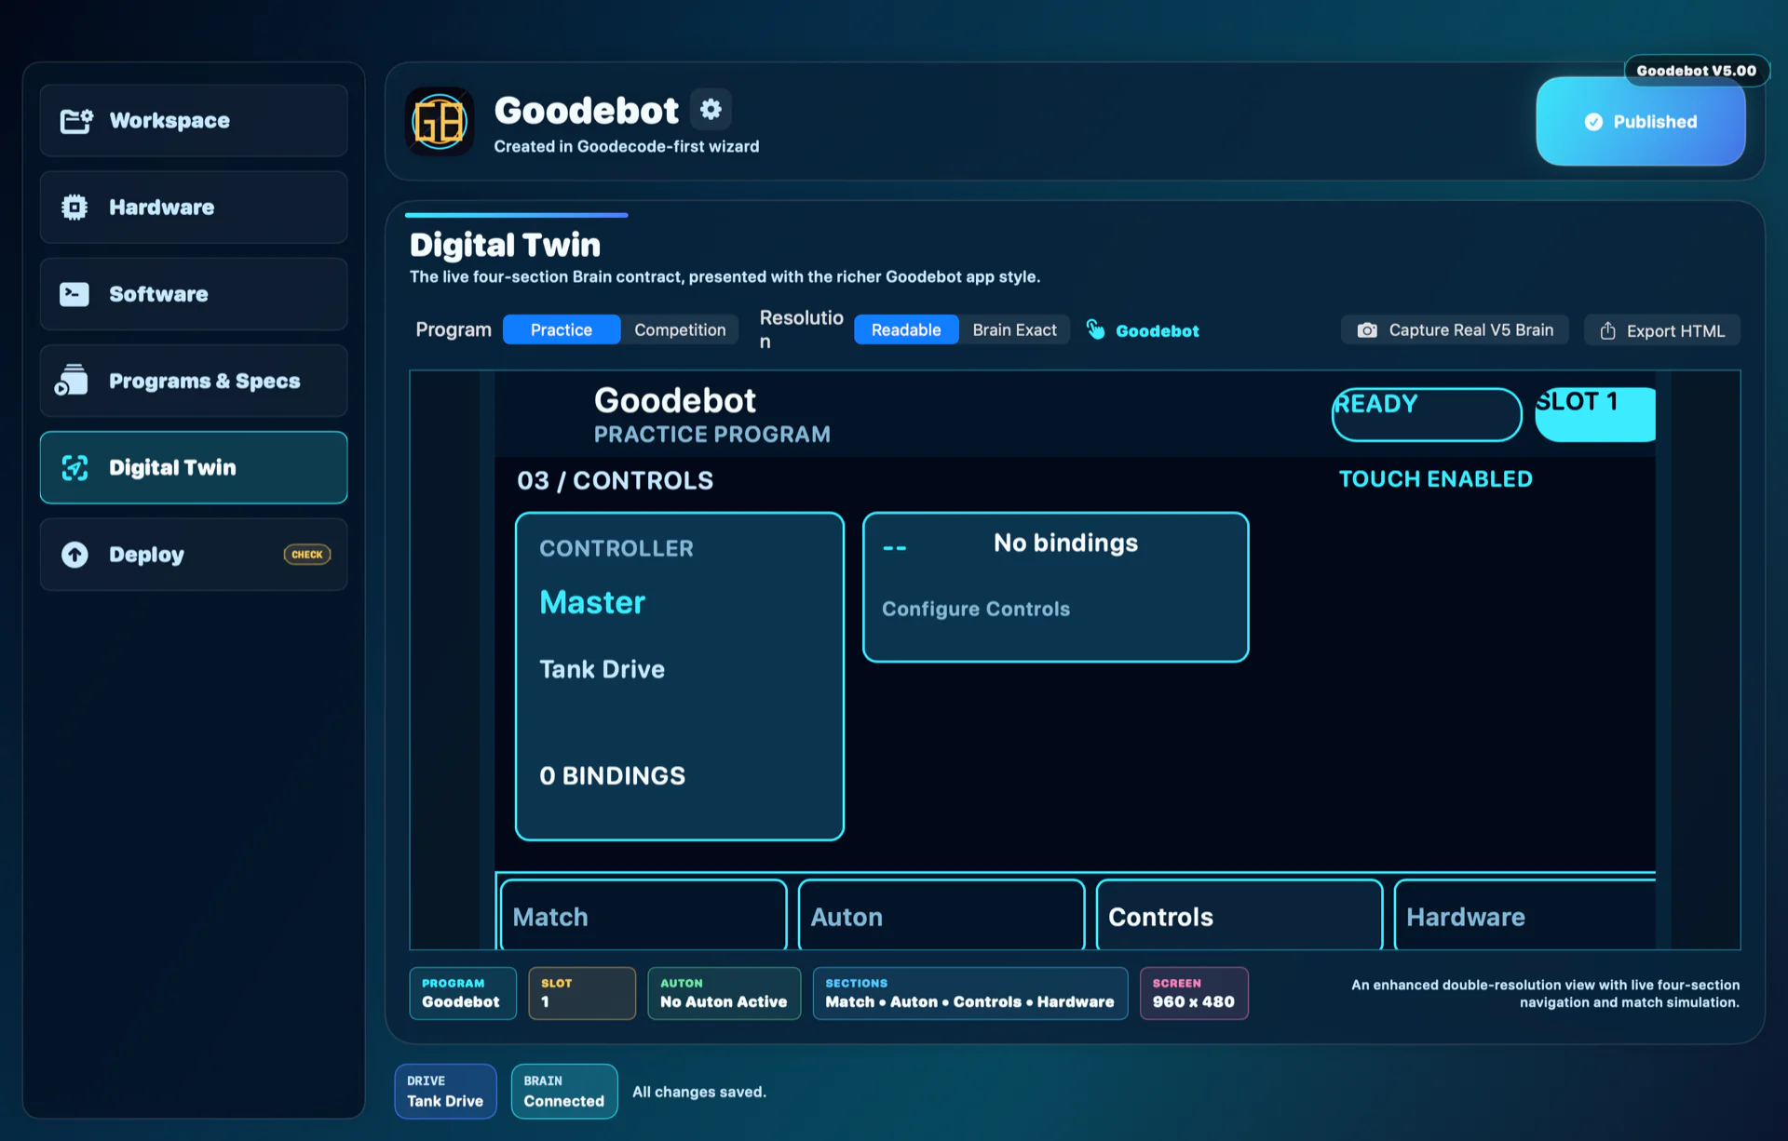
Task: Click the All changes saved status text
Action: click(699, 1092)
